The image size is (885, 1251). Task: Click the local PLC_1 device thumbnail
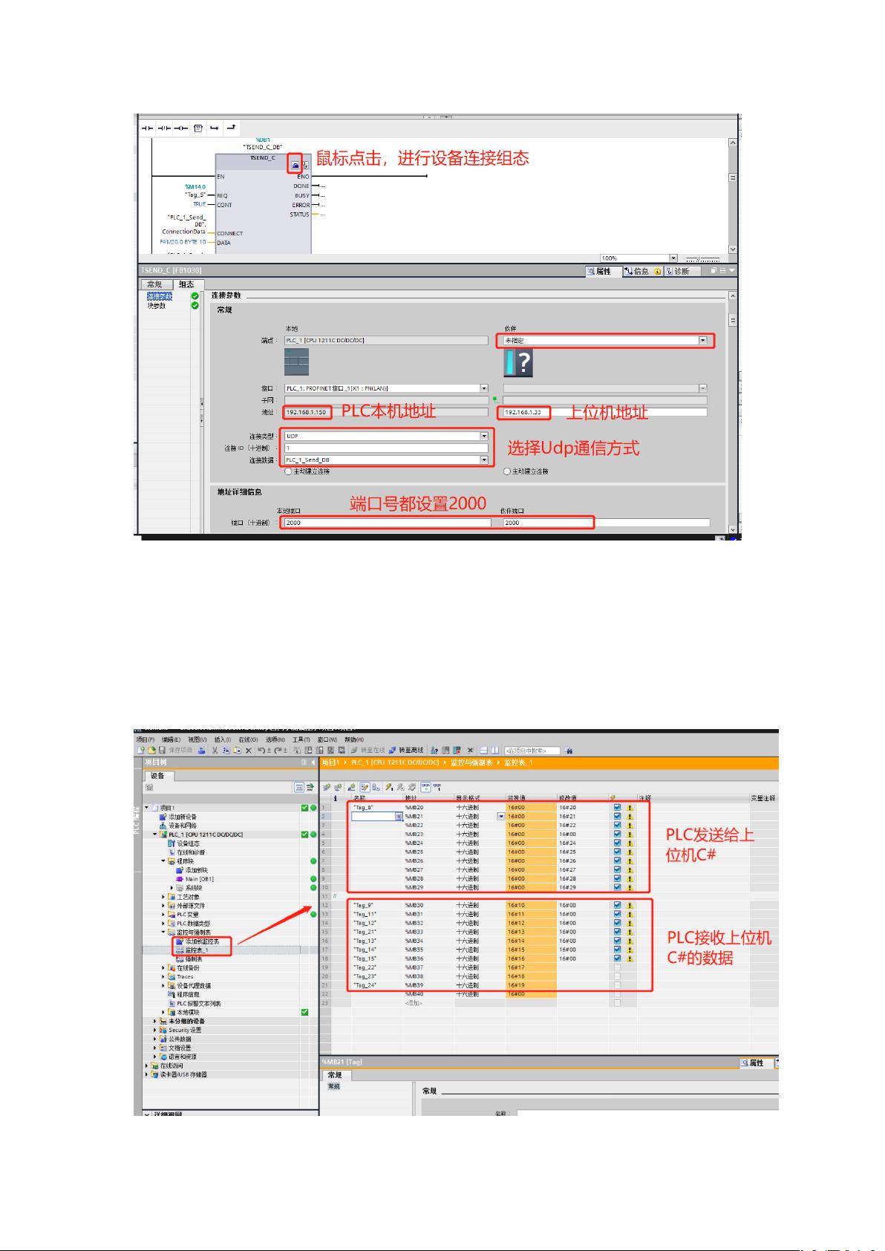(x=297, y=362)
